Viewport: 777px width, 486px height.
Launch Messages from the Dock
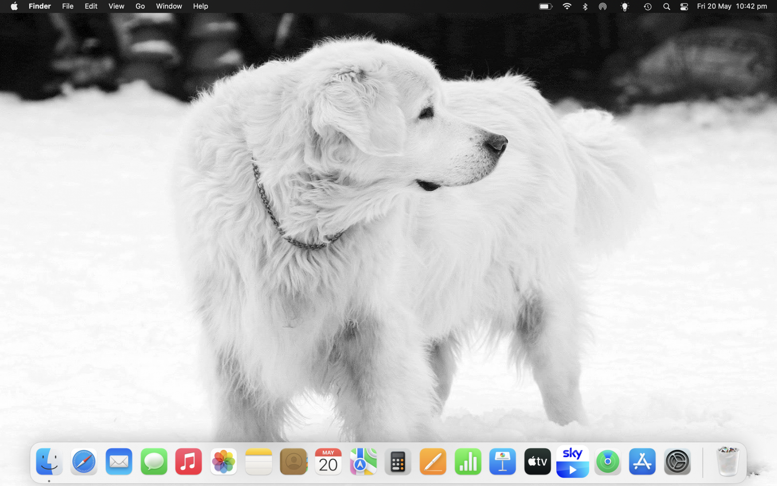153,462
